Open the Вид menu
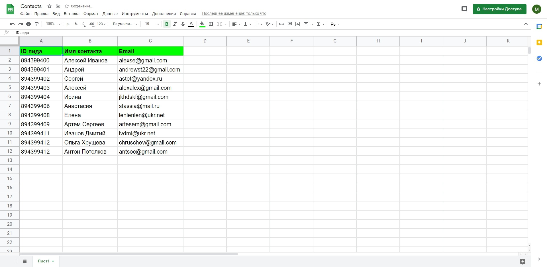Viewport: 547px width, 267px height. 56,14
